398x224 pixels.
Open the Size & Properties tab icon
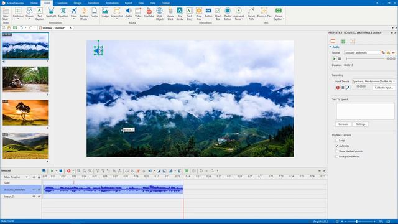[x=343, y=41]
